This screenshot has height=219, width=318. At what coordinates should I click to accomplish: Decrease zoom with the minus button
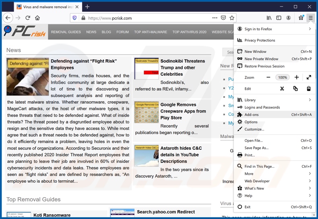point(268,77)
